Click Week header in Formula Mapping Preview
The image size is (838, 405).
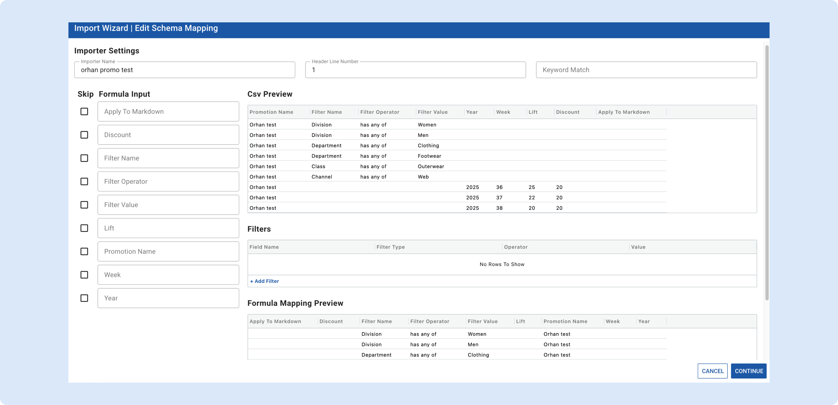(x=613, y=322)
